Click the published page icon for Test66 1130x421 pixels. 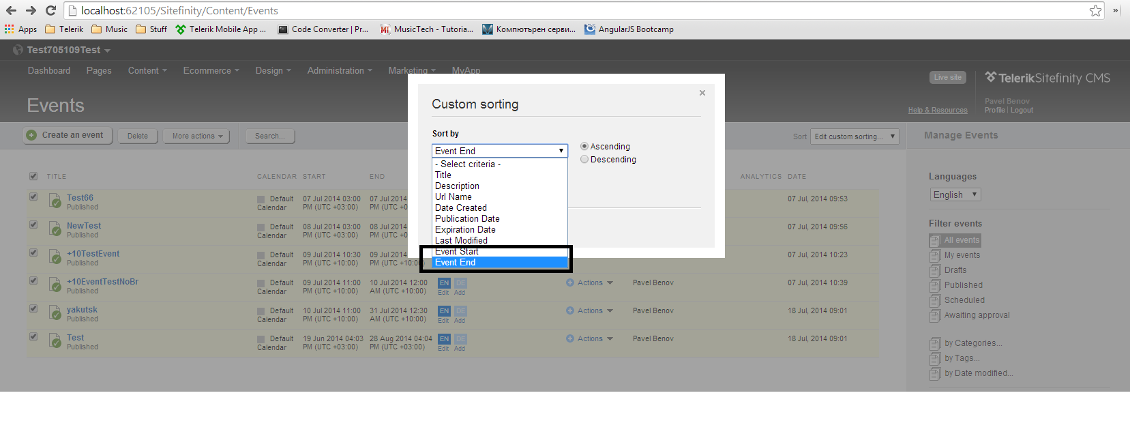(x=55, y=201)
